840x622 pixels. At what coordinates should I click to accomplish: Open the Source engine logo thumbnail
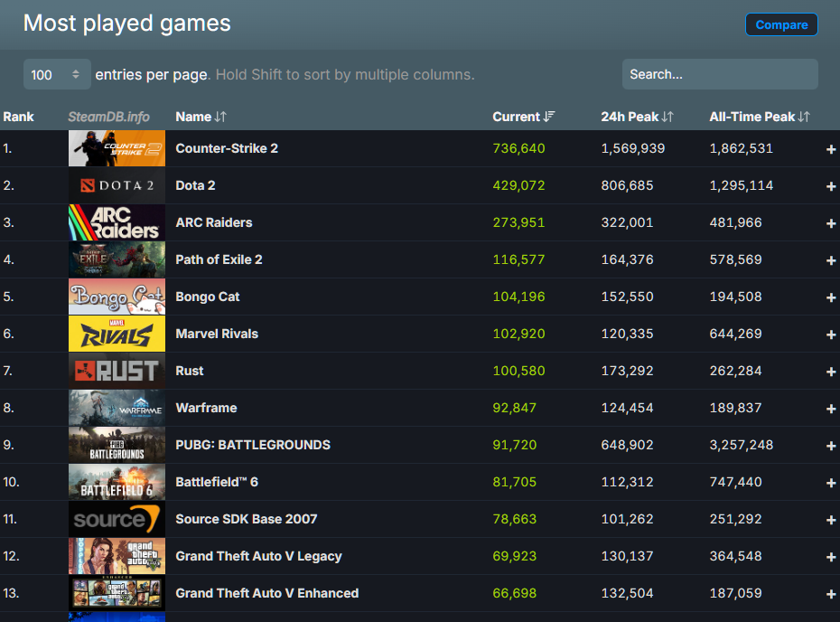point(117,519)
